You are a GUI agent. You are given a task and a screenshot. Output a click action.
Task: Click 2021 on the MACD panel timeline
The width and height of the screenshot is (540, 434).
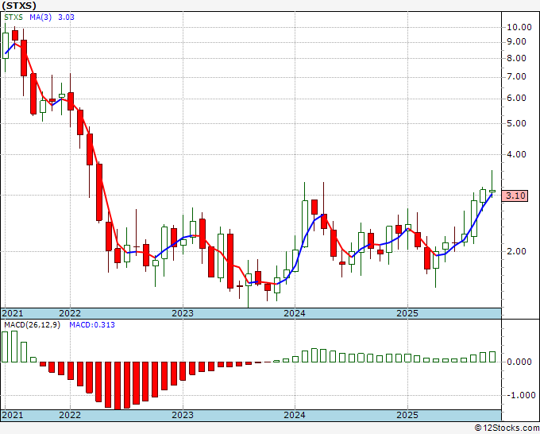[x=13, y=415]
